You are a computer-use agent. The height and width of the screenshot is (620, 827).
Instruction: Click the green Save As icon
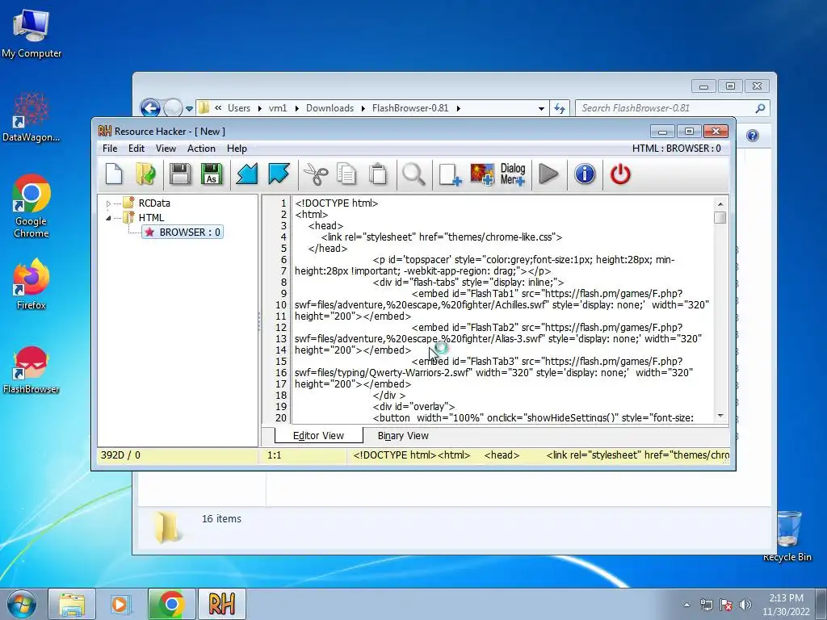(x=212, y=174)
